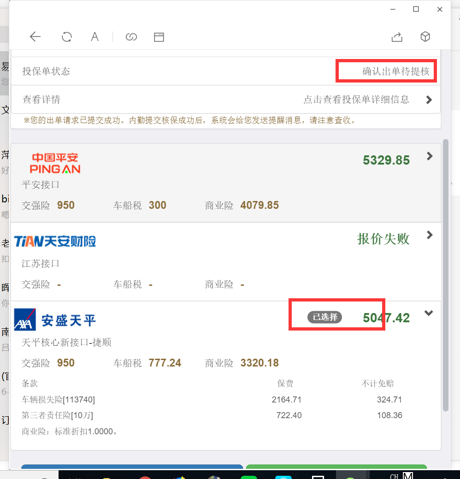
Task: Click AXA 商业险 value 3320.18
Action: (259, 363)
